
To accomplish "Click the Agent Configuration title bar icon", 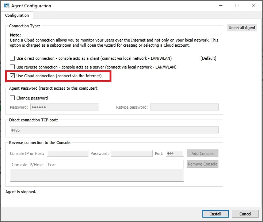I will click(7, 6).
